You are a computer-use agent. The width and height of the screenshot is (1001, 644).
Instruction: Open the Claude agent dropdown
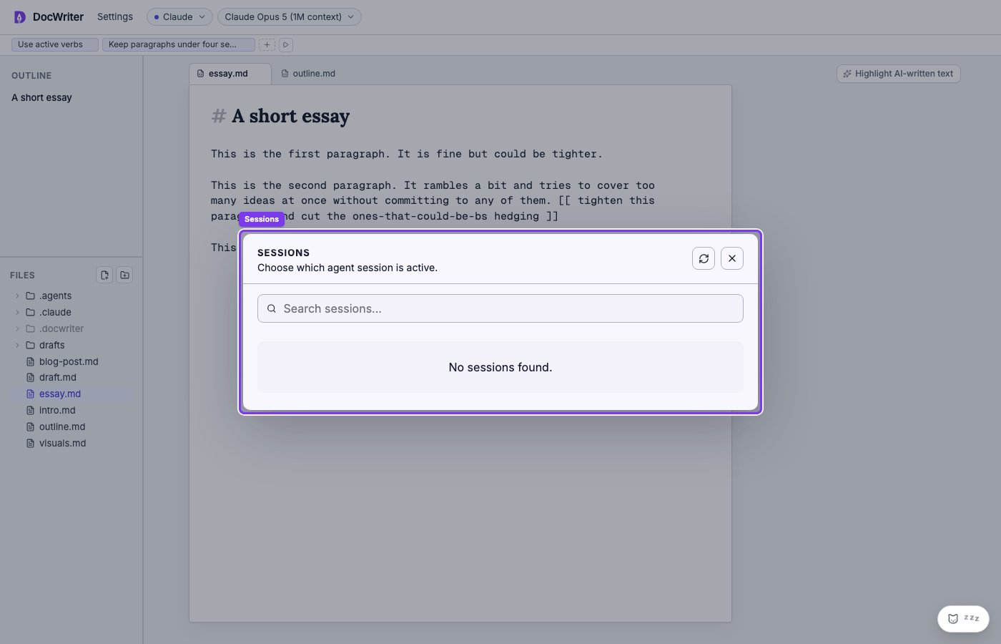coord(179,16)
